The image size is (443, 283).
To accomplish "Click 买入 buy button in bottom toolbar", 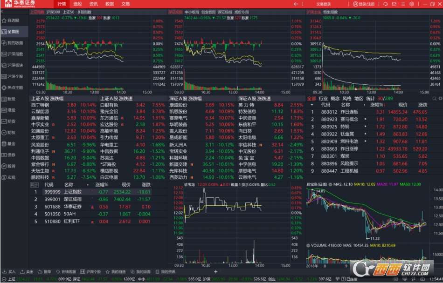I will click(x=9, y=272).
